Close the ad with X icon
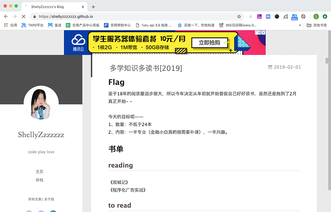Image resolution: width=331 pixels, height=212 pixels. pos(263,32)
